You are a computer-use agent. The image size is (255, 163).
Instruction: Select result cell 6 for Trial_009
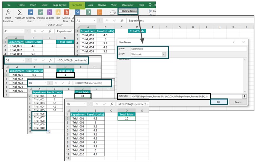(95, 150)
